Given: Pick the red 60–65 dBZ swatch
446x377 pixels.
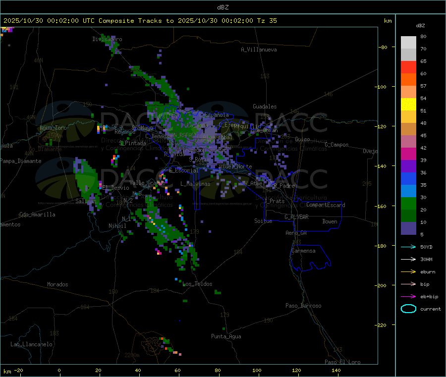Looking at the screenshot, I should (408, 67).
